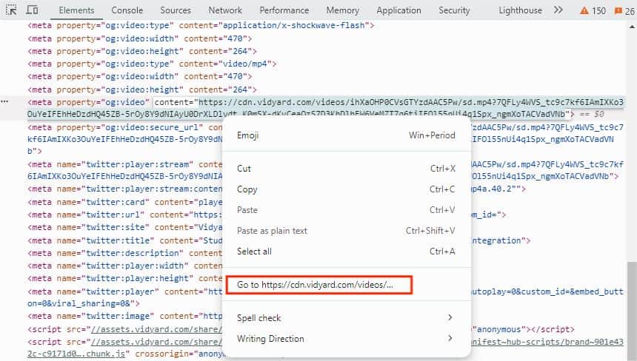This screenshot has height=361, width=637.
Task: Open the Sources tab
Action: pyautogui.click(x=176, y=10)
